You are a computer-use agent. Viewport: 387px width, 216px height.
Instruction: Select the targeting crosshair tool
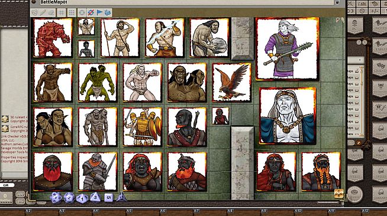pos(82,12)
